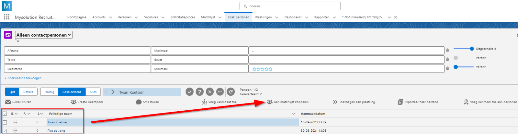Click Aan matchlijst koppelen action
518x134 pixels.
287,102
